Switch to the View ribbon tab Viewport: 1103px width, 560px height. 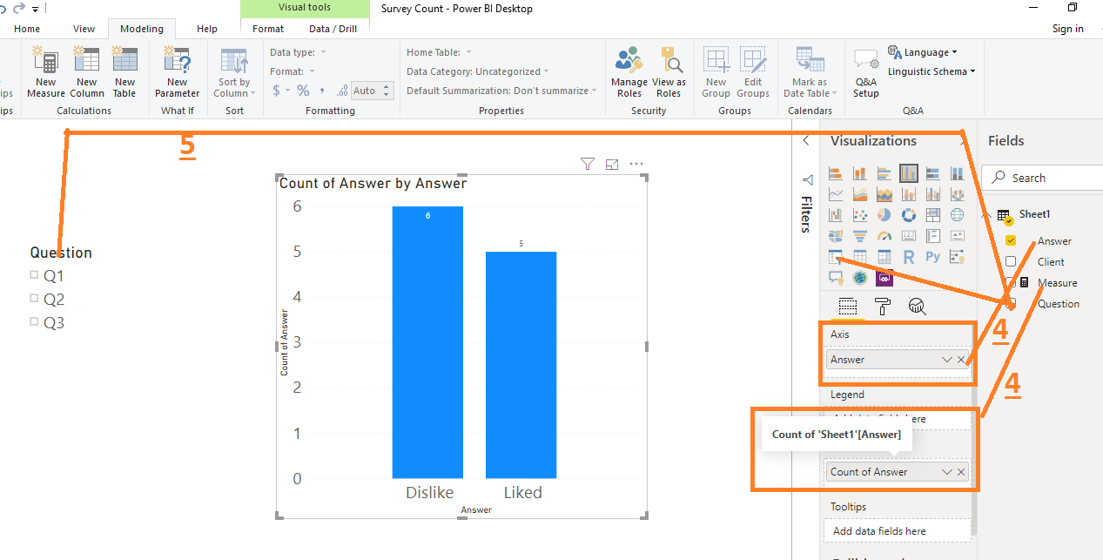tap(84, 29)
